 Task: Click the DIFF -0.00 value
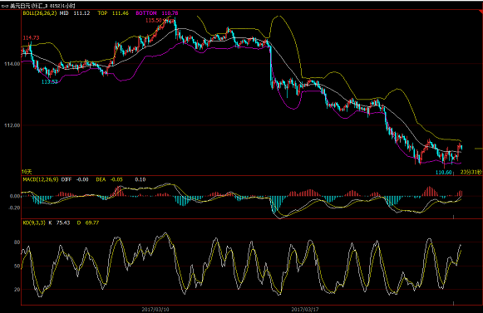[75, 179]
